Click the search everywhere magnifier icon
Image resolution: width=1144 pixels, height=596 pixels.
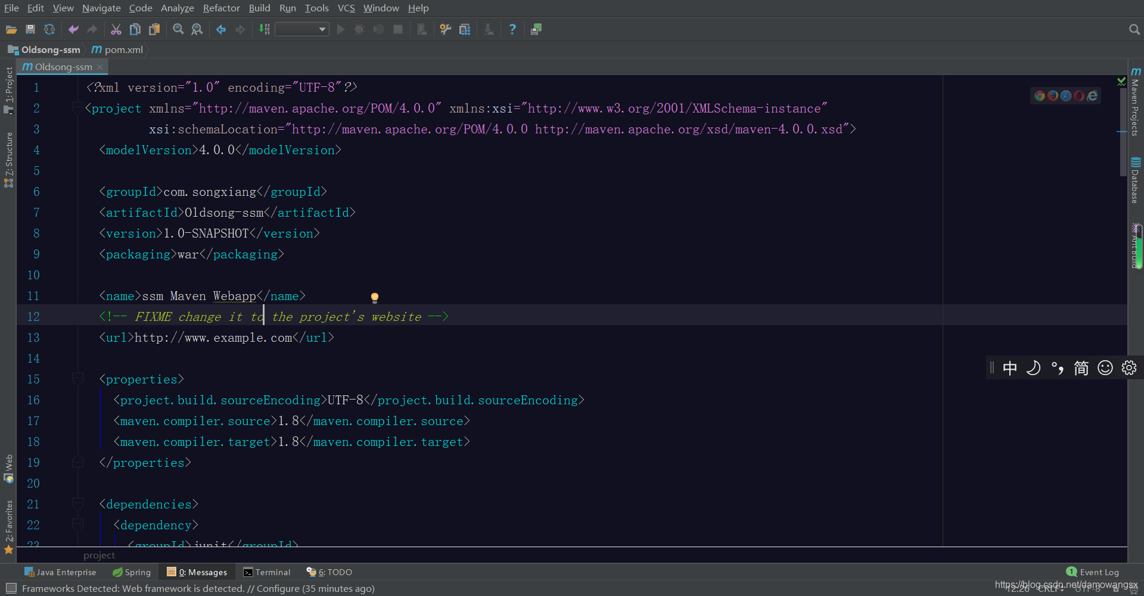[x=1134, y=29]
